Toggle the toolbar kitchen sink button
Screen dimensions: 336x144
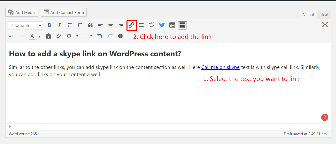(182, 25)
